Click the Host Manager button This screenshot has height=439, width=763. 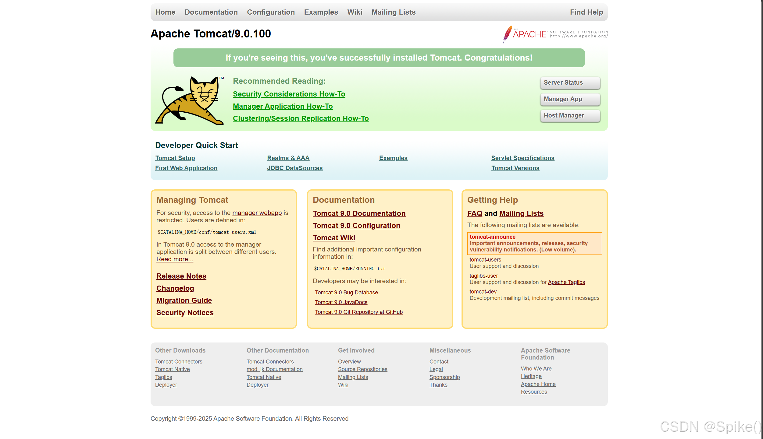570,116
